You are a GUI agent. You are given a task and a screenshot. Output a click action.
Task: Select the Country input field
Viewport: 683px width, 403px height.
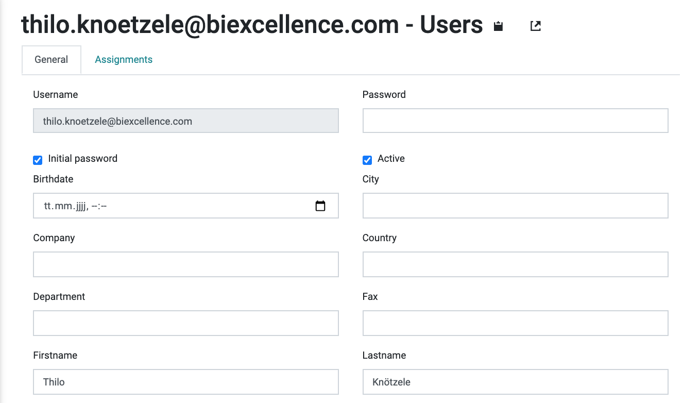pos(516,264)
